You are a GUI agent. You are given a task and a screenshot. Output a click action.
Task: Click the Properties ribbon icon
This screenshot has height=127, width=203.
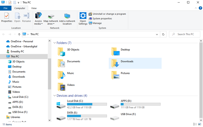[x=7, y=17]
